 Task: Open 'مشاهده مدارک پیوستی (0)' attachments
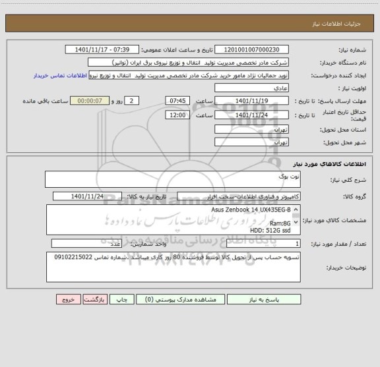(180, 299)
